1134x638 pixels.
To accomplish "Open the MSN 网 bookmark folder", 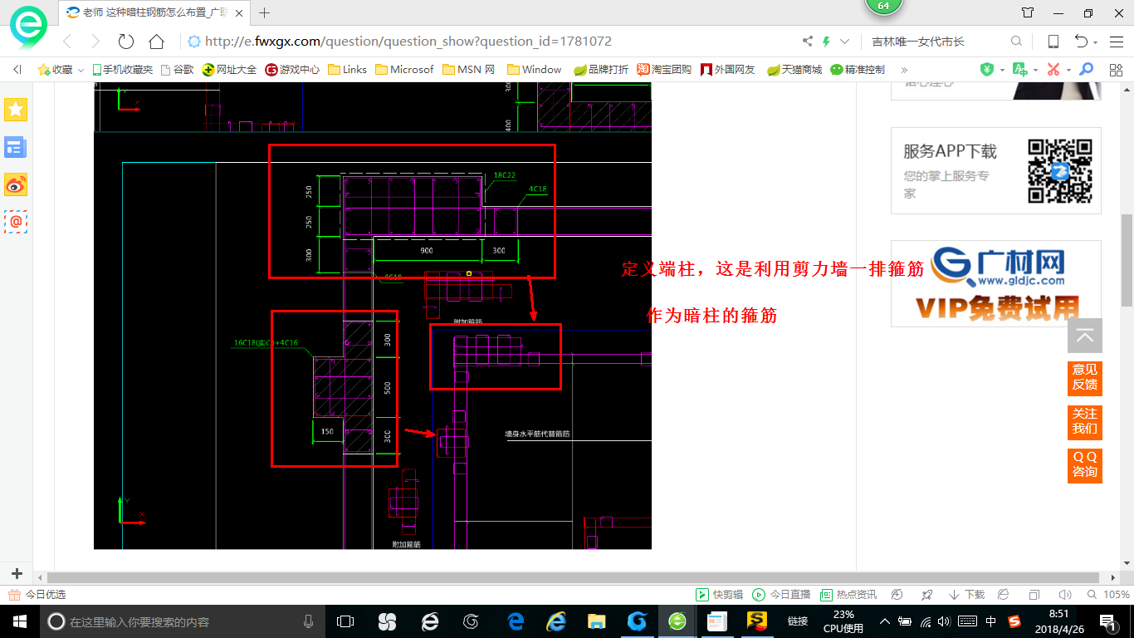I will coord(469,70).
